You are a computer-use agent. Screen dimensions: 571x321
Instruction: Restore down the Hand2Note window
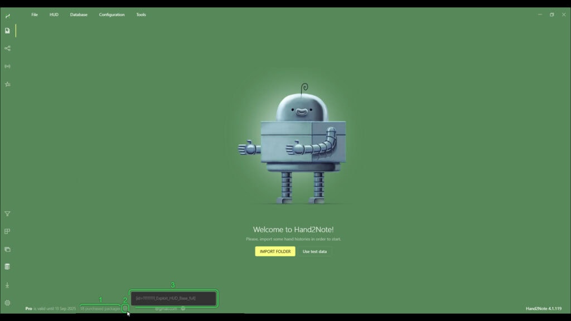click(552, 14)
